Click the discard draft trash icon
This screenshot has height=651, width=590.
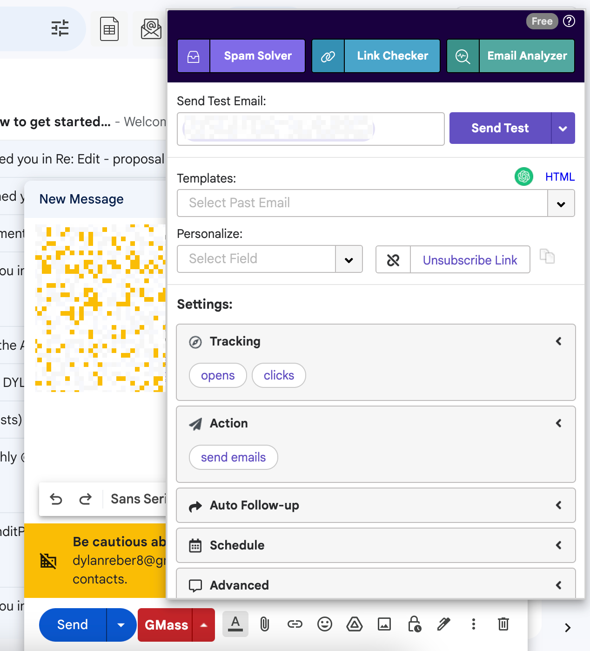(x=503, y=624)
